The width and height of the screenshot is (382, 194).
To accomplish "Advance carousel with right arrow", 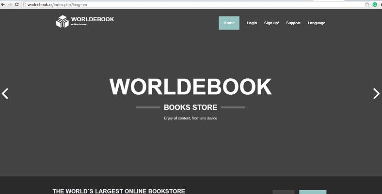I will (x=376, y=93).
